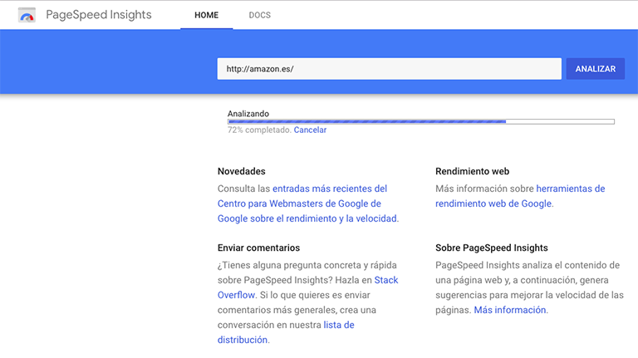This screenshot has height=358, width=638.
Task: Click the Novedades heading
Action: [x=241, y=171]
